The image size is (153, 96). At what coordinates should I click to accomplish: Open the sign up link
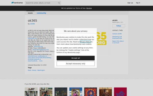pyautogui.click(x=130, y=3)
